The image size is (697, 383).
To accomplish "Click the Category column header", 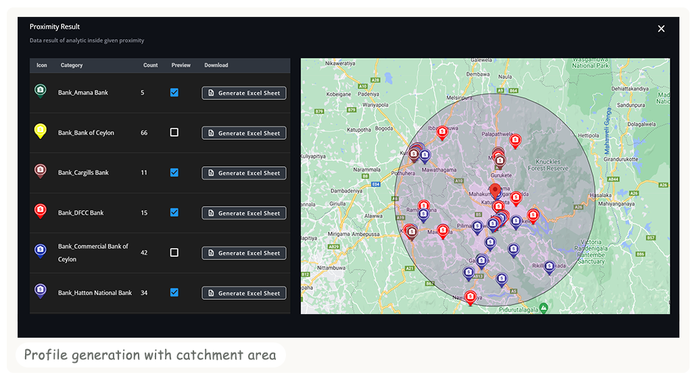I will pyautogui.click(x=72, y=65).
